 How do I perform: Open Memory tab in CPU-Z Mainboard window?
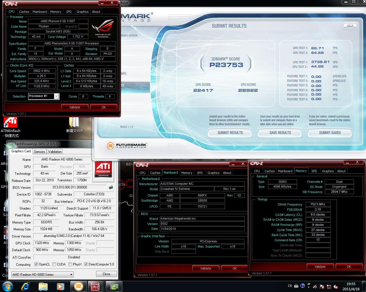(187, 173)
